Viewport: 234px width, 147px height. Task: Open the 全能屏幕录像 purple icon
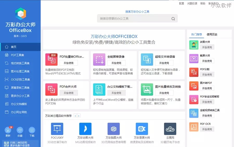(99, 59)
